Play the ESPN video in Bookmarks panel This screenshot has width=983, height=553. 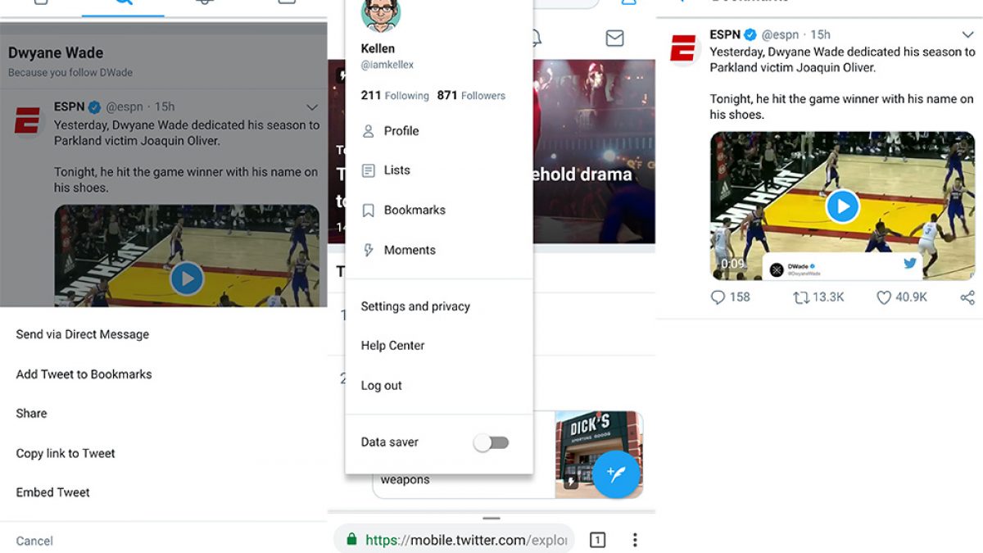[x=842, y=206]
